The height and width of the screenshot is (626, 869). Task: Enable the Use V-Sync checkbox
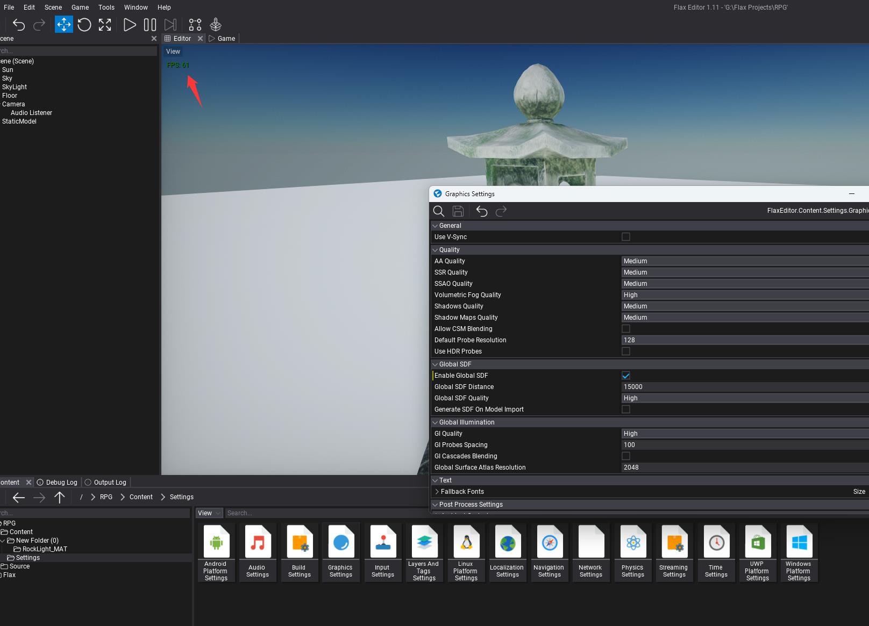[x=626, y=237]
